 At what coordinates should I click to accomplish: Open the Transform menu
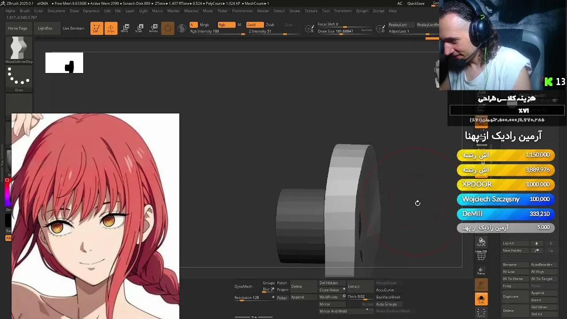pyautogui.click(x=342, y=11)
